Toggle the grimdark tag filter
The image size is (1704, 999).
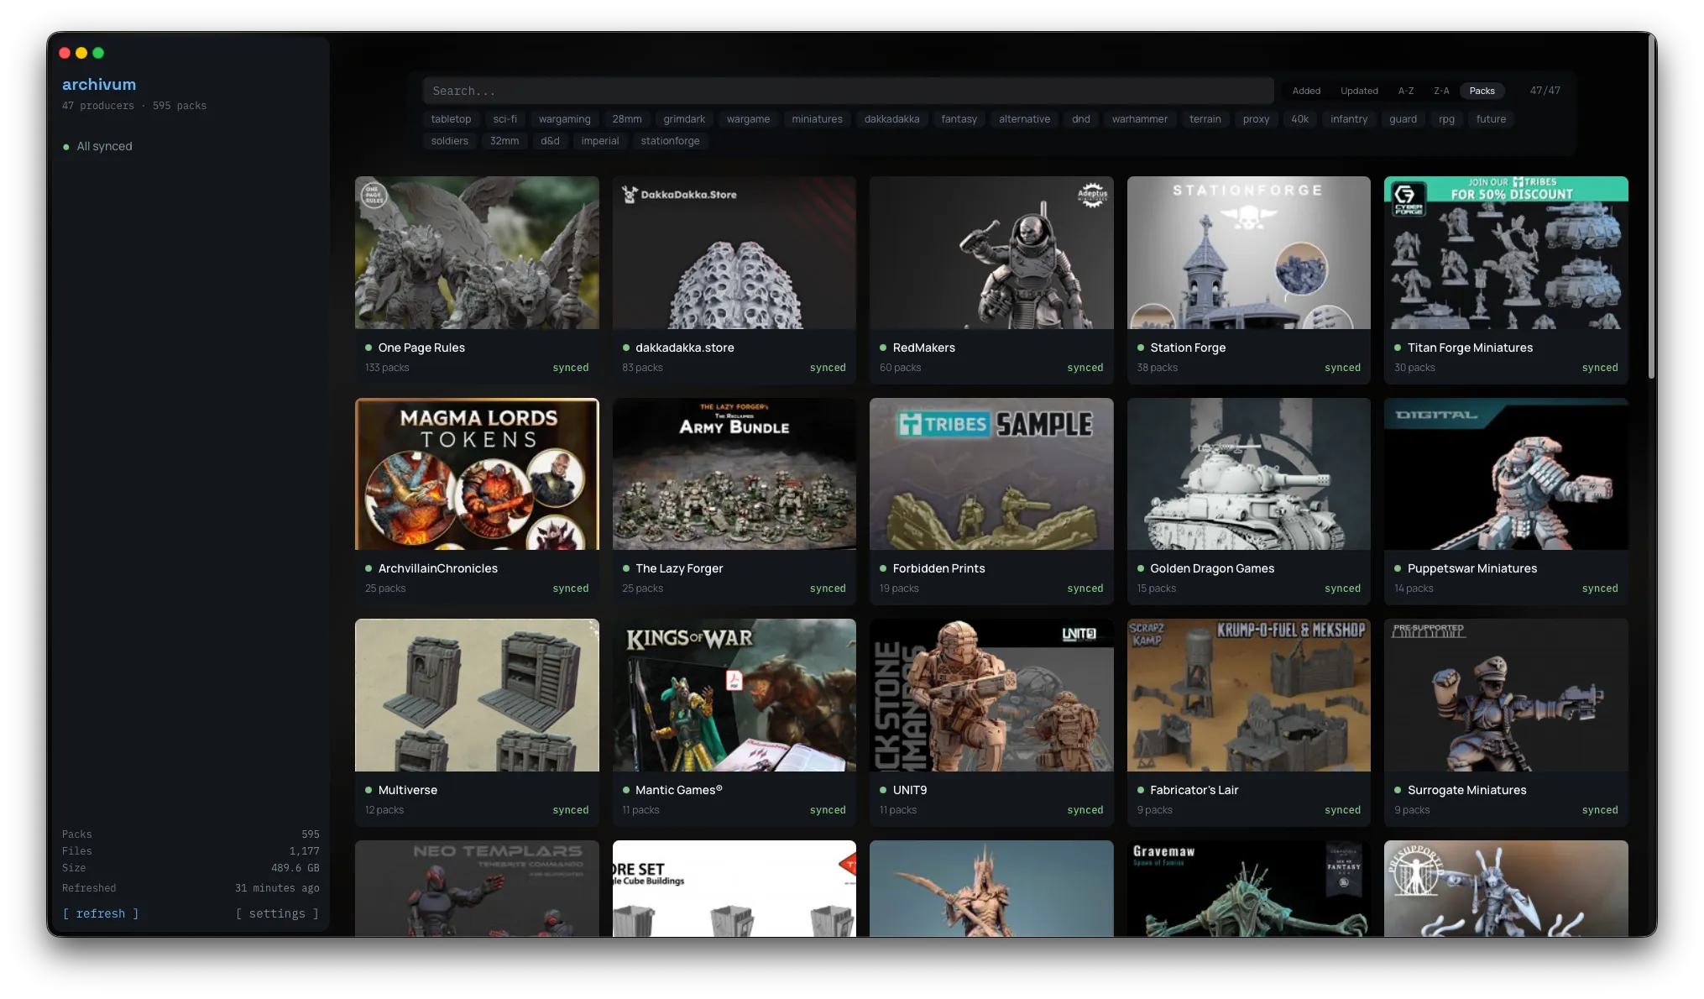click(683, 119)
